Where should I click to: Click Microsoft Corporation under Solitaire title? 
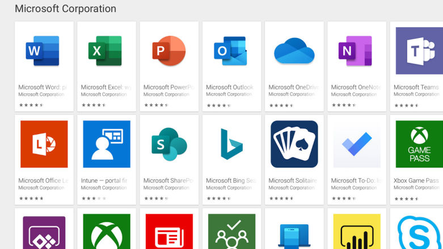click(292, 188)
